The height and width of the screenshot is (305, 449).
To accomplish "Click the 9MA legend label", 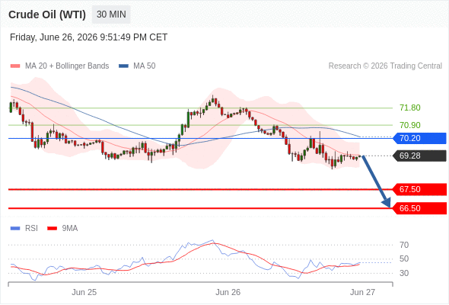I will click(70, 229).
